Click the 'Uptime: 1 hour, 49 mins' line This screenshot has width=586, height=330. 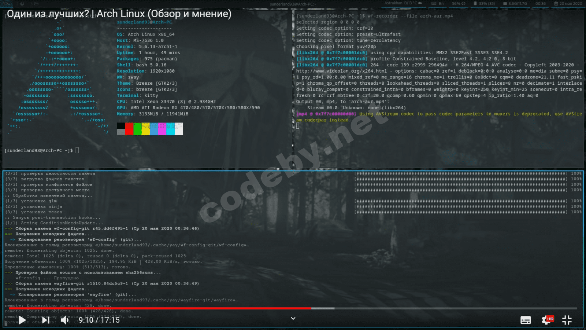point(149,53)
